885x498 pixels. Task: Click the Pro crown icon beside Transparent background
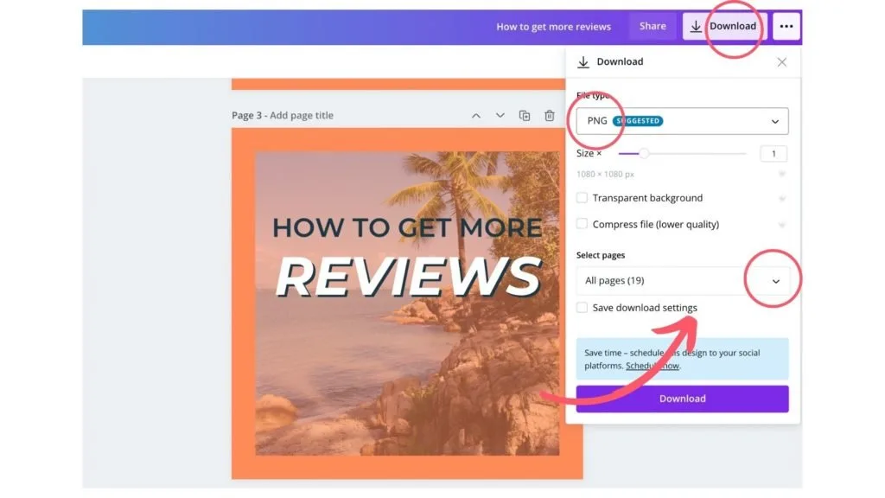coord(780,198)
